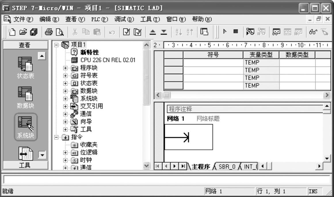
Task: Click the glasses single read icon
Action: (x=313, y=32)
